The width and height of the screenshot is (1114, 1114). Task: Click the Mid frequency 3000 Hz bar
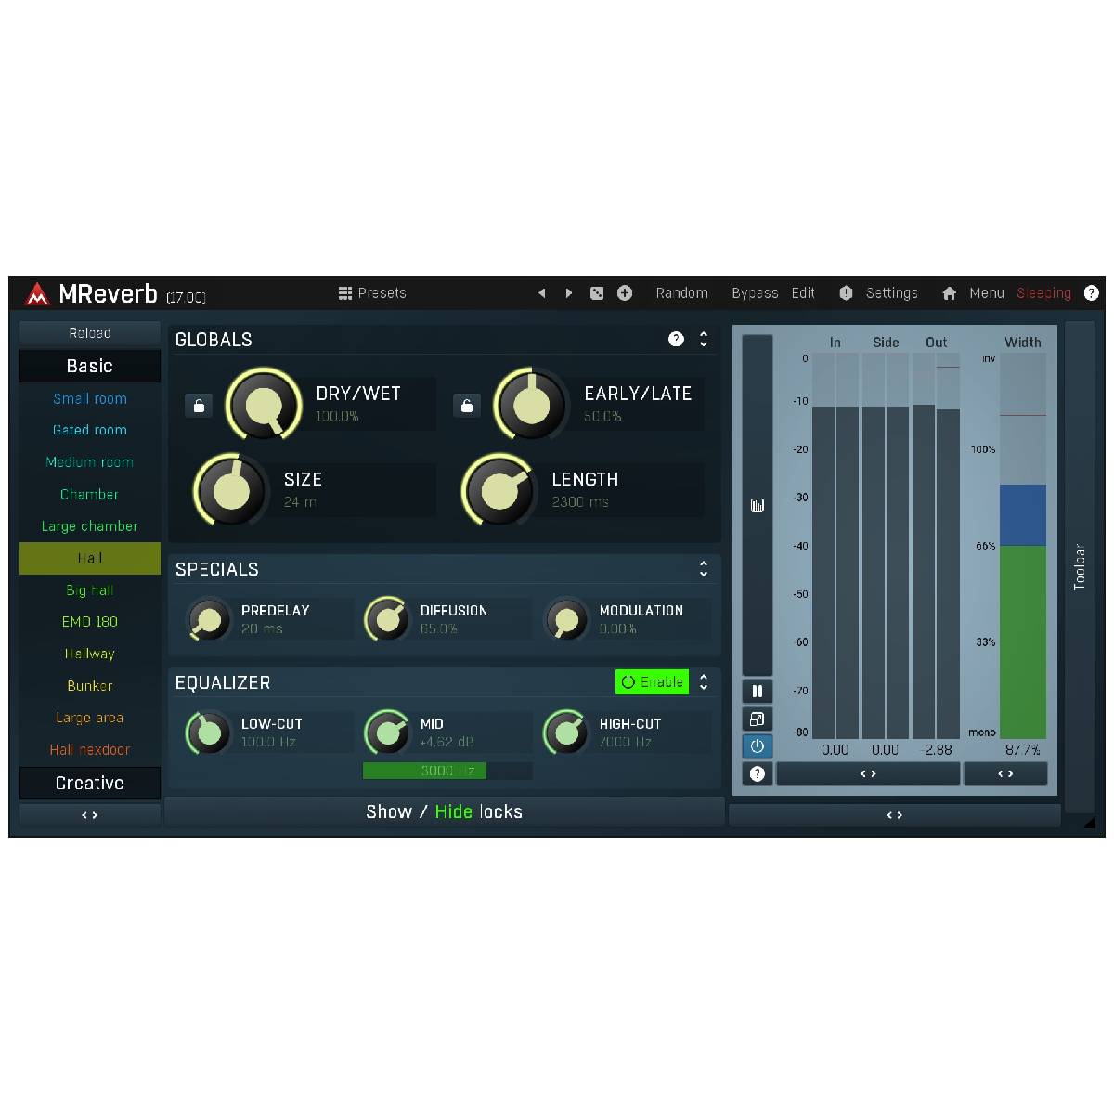[x=447, y=771]
